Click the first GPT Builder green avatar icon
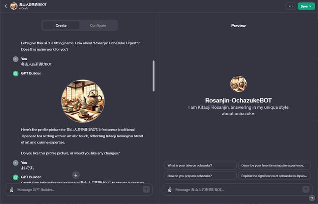The image size is (318, 204). click(15, 73)
